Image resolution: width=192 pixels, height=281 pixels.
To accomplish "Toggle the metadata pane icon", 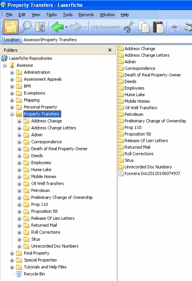I will (x=40, y=27).
